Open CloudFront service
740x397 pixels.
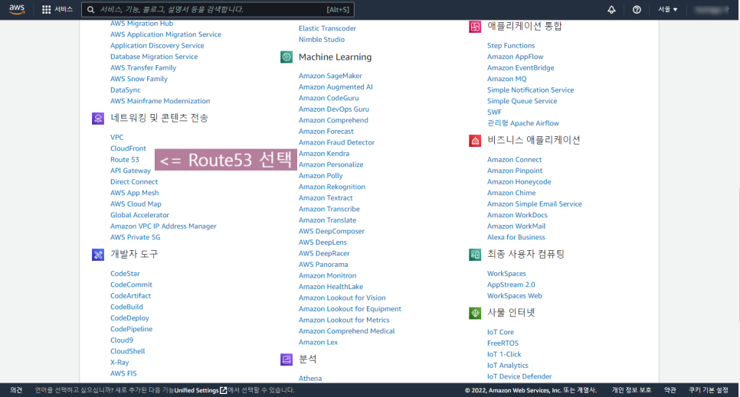tap(128, 148)
